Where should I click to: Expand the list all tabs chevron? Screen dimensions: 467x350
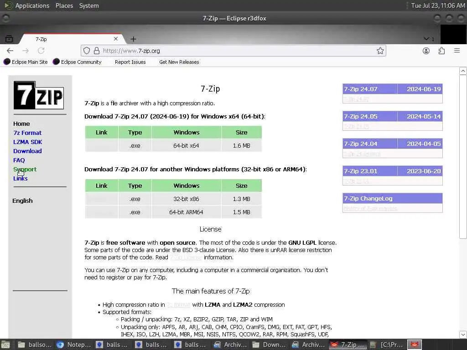click(426, 39)
